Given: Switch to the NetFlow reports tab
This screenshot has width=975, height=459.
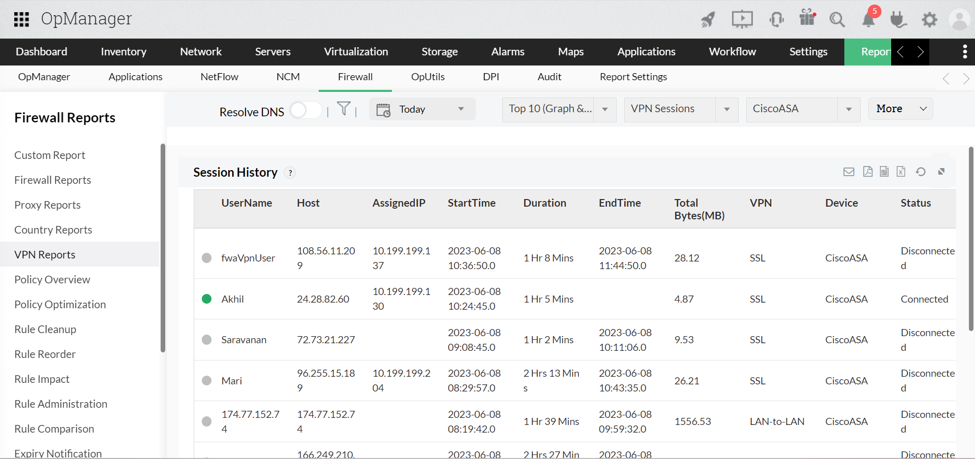Looking at the screenshot, I should point(219,77).
